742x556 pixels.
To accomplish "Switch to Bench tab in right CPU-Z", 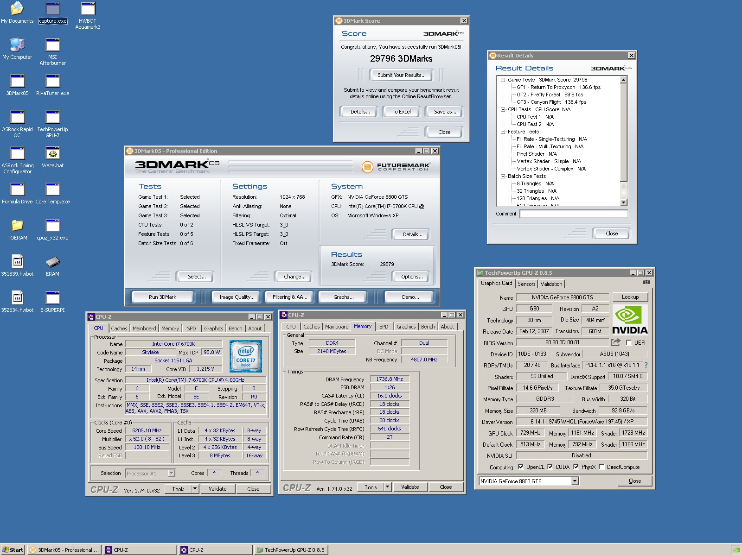I will (x=428, y=327).
